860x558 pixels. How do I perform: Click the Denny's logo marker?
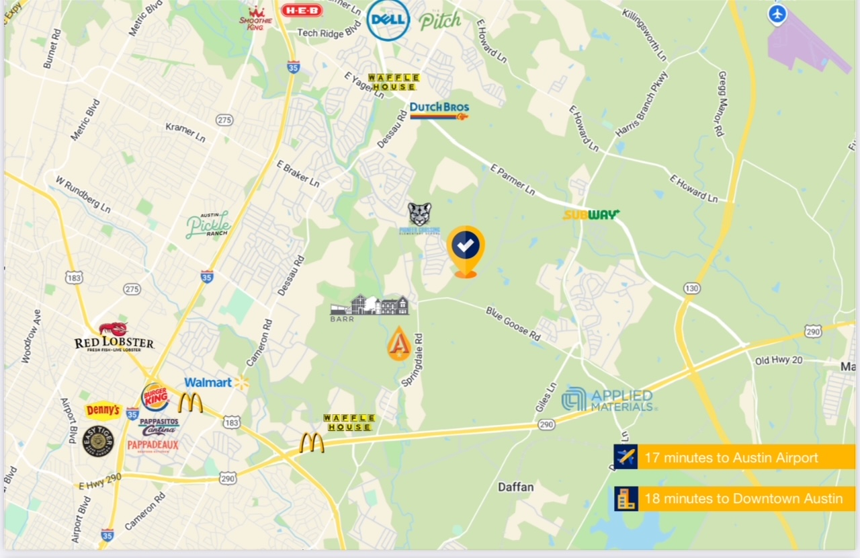click(x=103, y=410)
